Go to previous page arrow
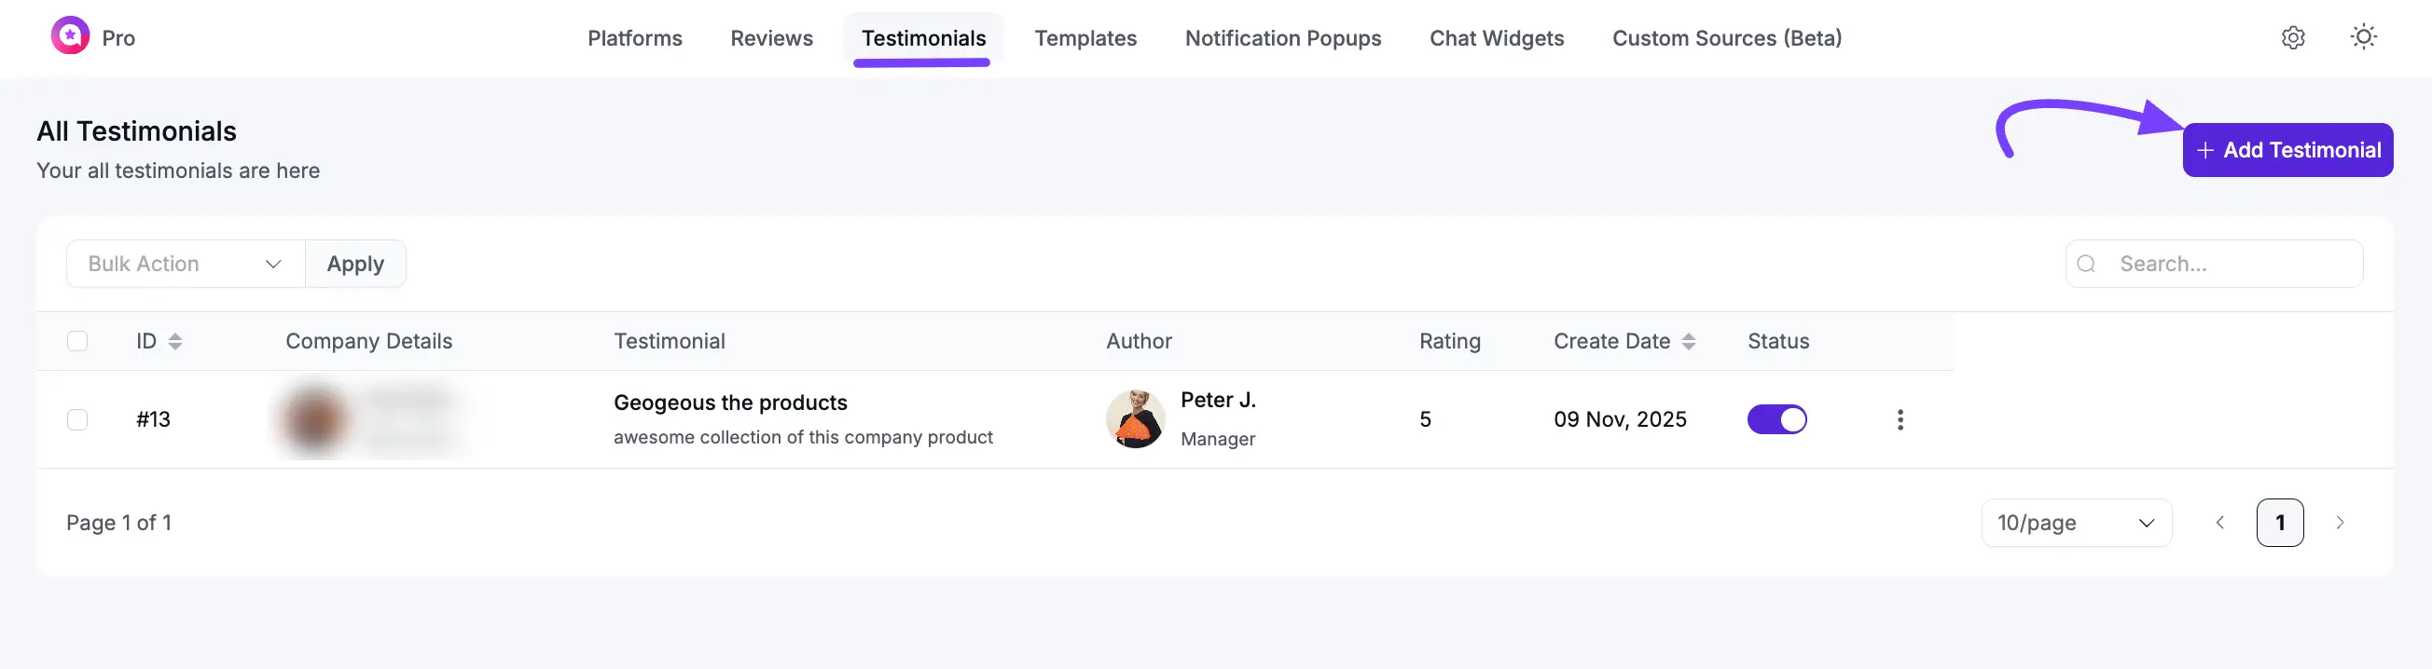 [2219, 523]
